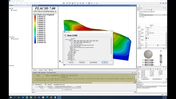Click the console command input field
Image resolution: width=176 pixels, height=99 pixels.
pos(85,92)
